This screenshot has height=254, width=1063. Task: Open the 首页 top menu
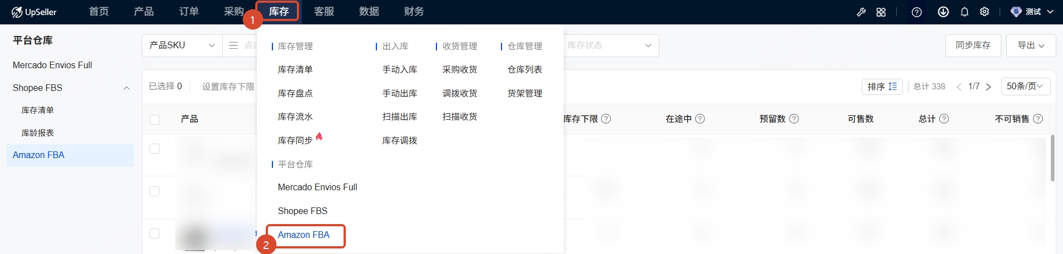(99, 12)
